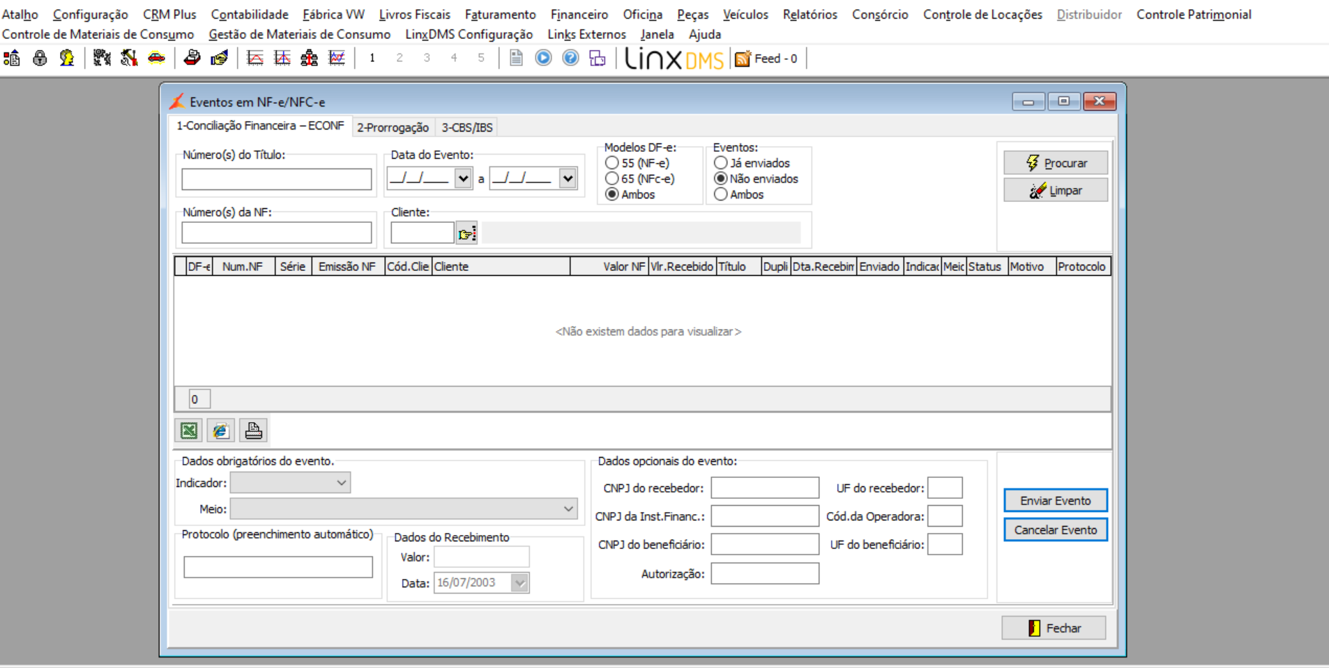This screenshot has height=668, width=1329.
Task: Click the Número(s) do Título field
Action: [x=277, y=179]
